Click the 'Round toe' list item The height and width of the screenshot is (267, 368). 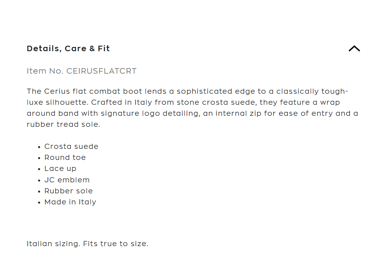tap(65, 158)
